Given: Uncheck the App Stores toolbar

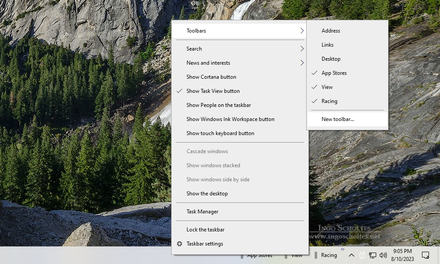Looking at the screenshot, I should (348, 73).
